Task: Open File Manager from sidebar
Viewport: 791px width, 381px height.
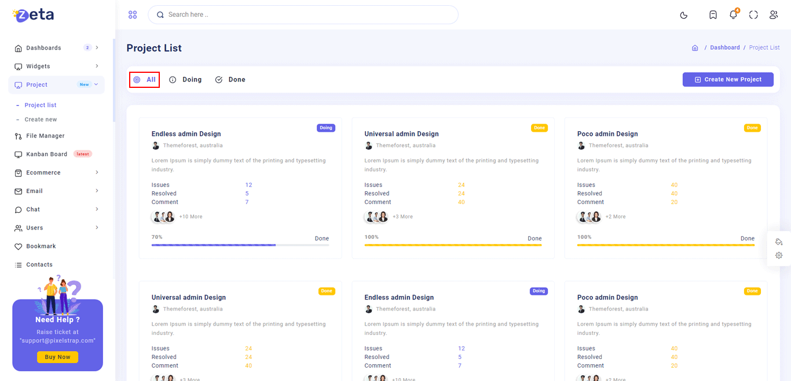Action: pyautogui.click(x=45, y=136)
